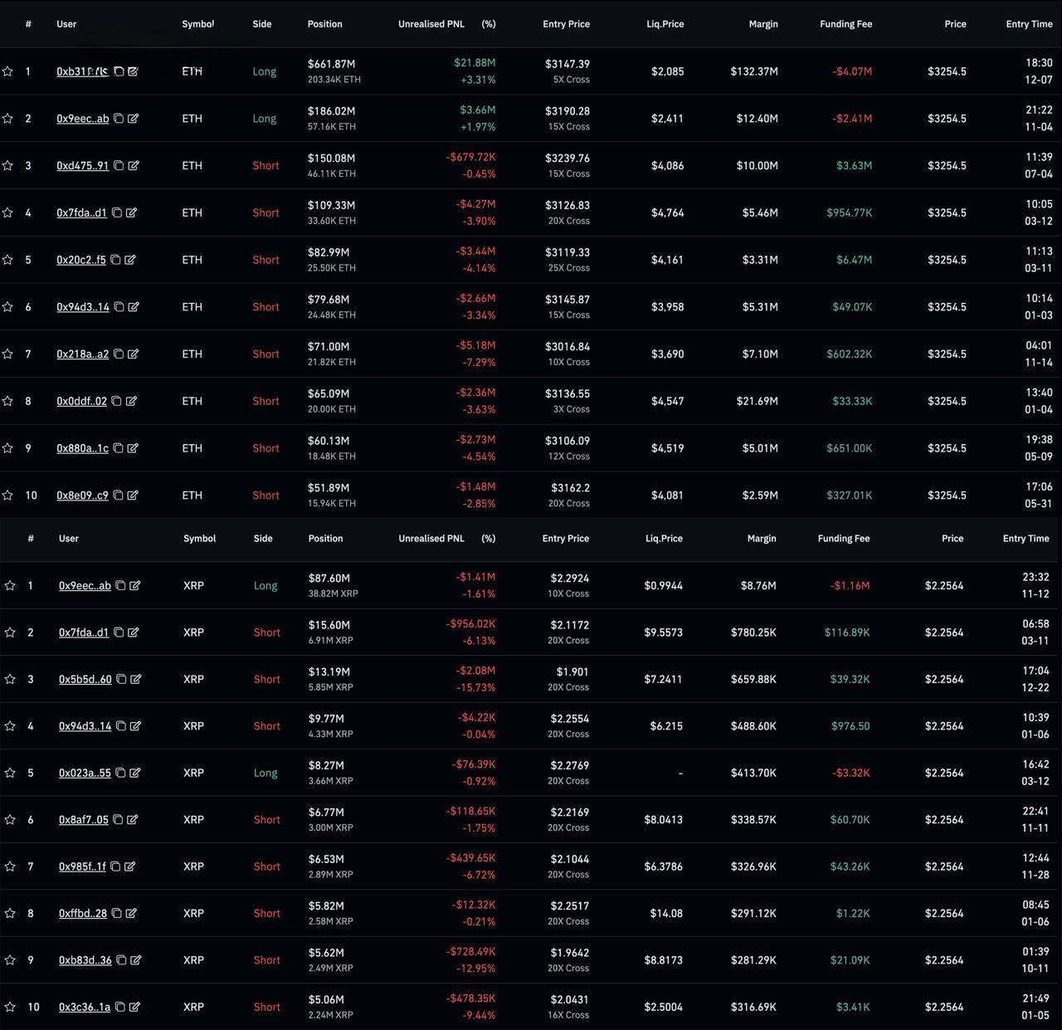
Task: Copy the 0x218a..a2 address
Action: tap(119, 354)
